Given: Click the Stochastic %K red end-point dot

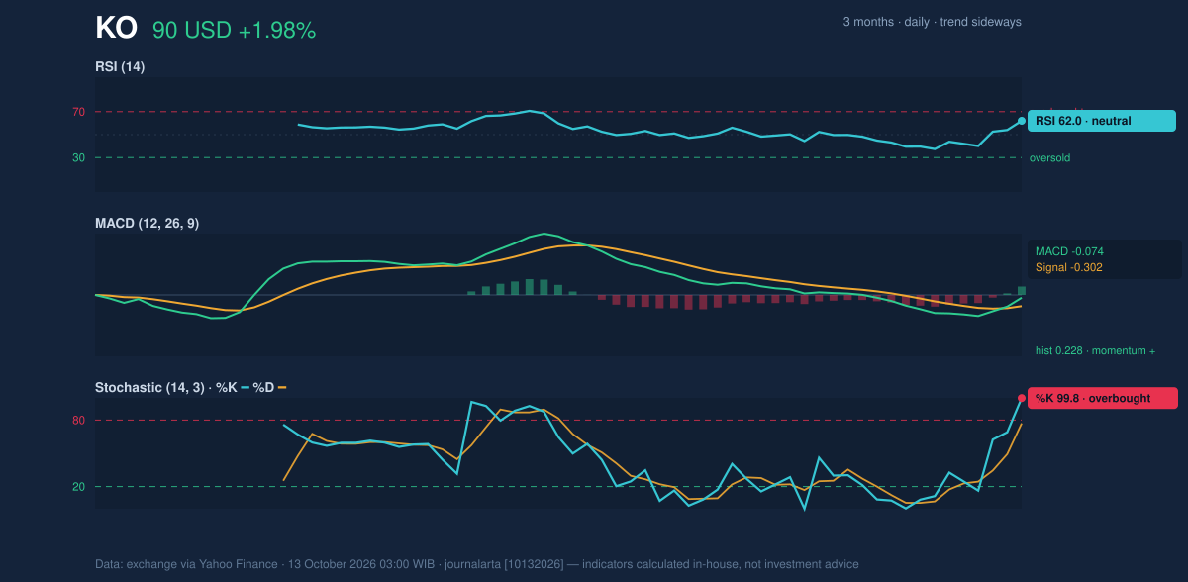Looking at the screenshot, I should tap(1022, 398).
